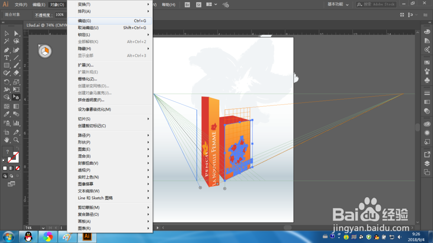
Task: Open Adobe Stock via St icon
Action: 199,5
